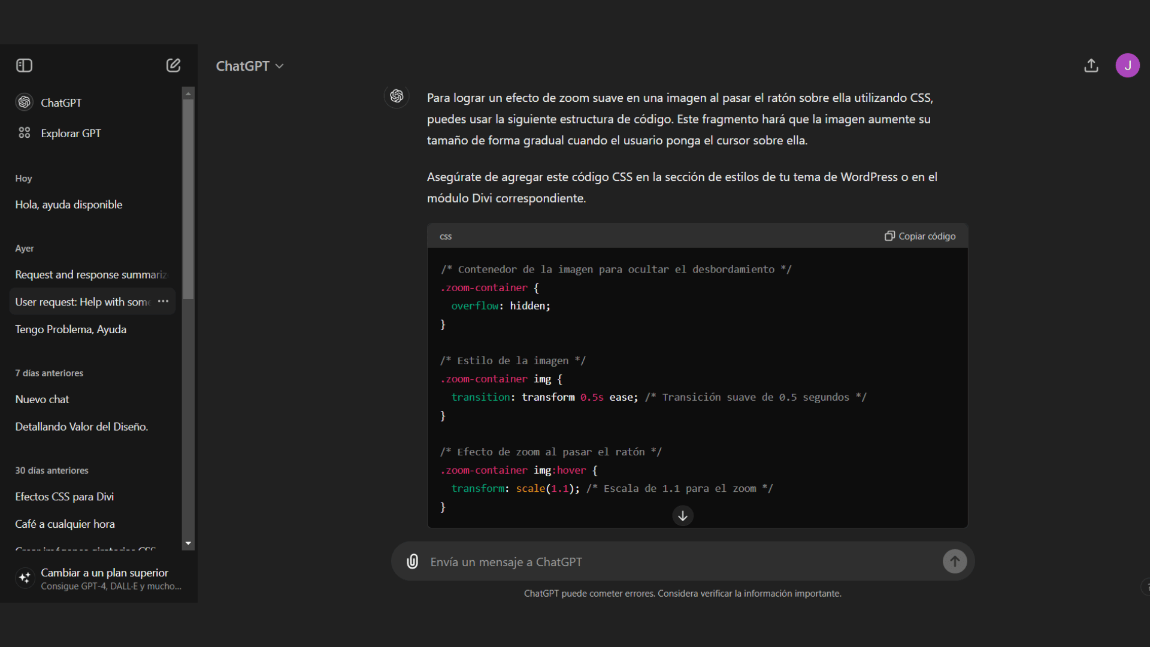Click the "Consigue GPT-4, DALL·E y mucho..." subtitle
Screen dimensions: 1150x647
pyautogui.click(x=111, y=586)
